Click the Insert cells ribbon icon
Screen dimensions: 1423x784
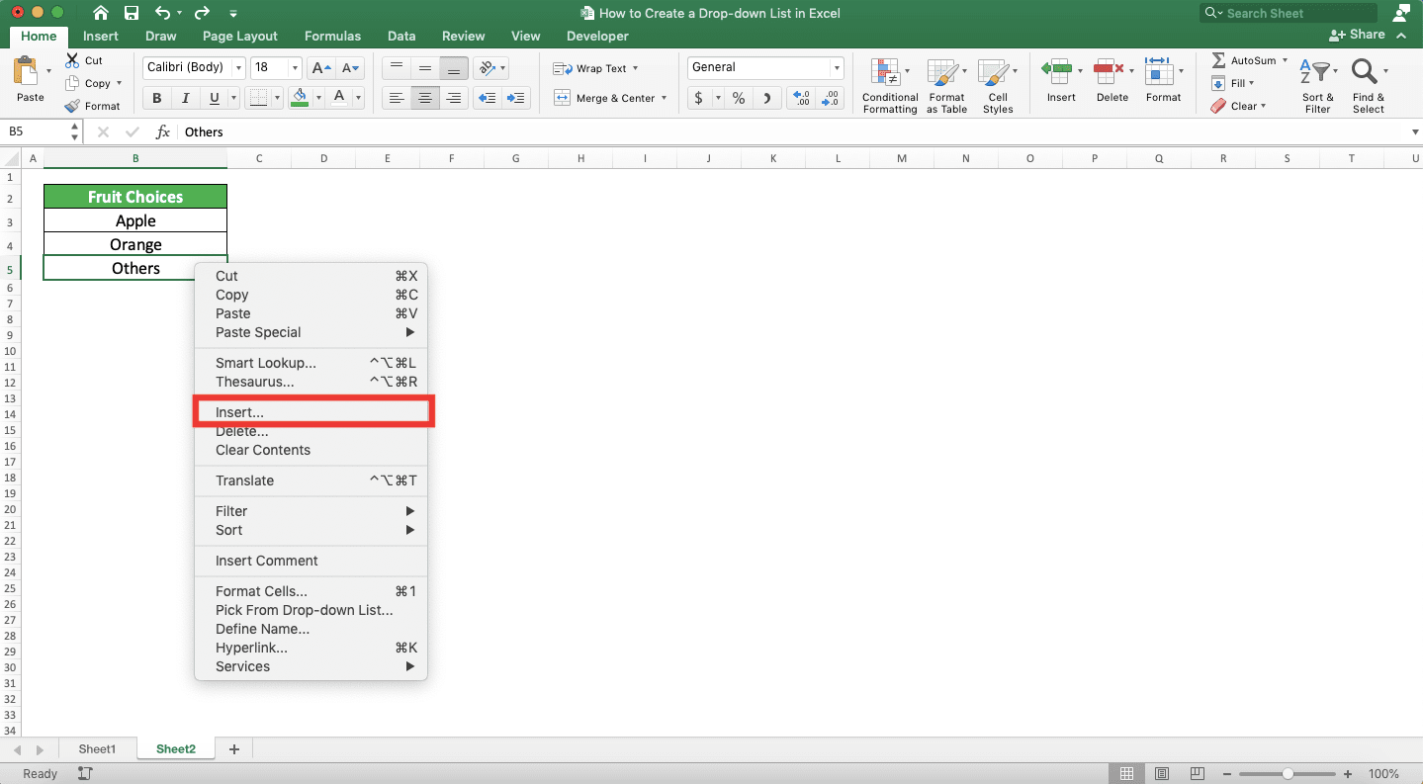point(1056,70)
